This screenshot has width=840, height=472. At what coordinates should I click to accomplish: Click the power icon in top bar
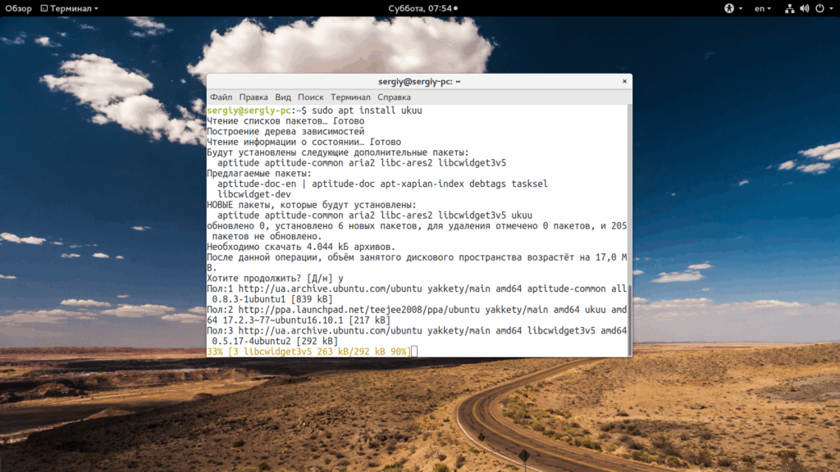[819, 8]
